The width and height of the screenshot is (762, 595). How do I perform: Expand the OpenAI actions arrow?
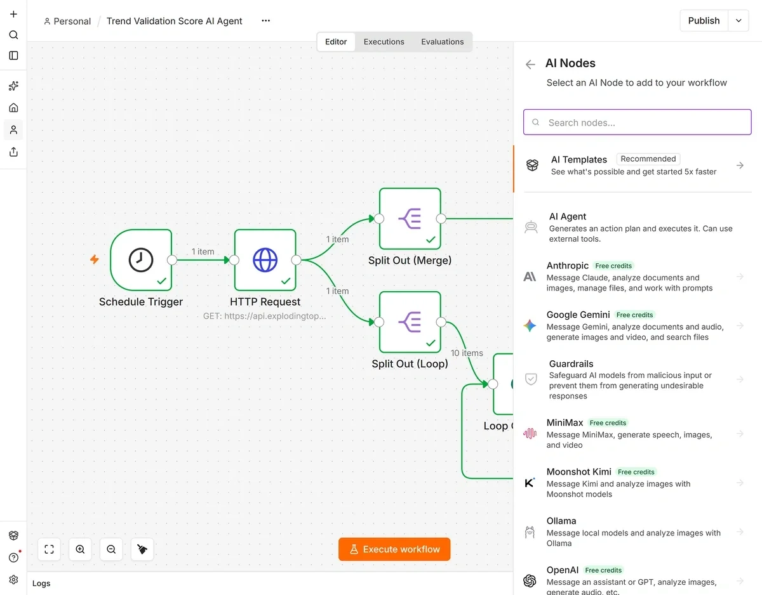(740, 581)
